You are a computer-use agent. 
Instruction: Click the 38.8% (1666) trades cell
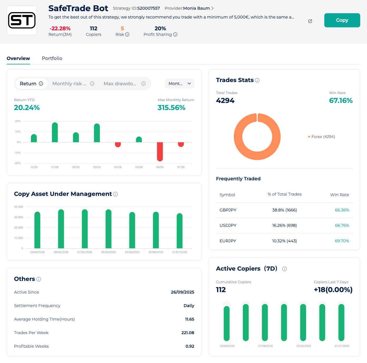(285, 210)
